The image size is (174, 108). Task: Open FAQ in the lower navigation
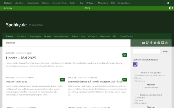coord(115,36)
